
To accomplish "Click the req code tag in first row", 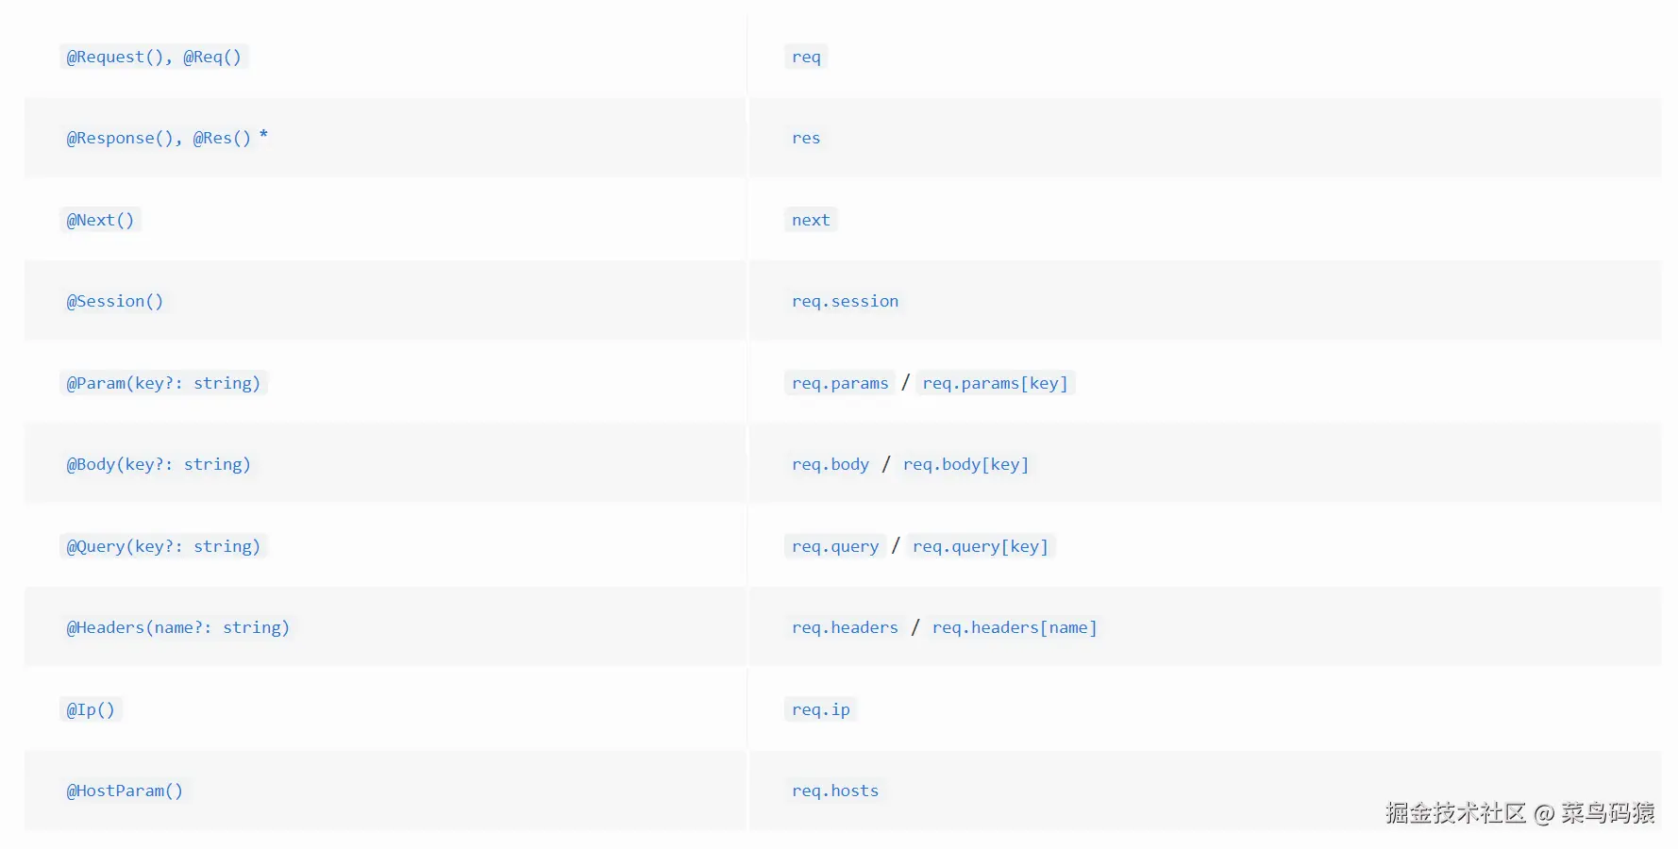I will (x=806, y=57).
